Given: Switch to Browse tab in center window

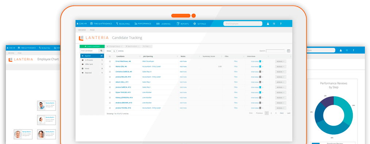Looking at the screenshot, I should [82, 30].
